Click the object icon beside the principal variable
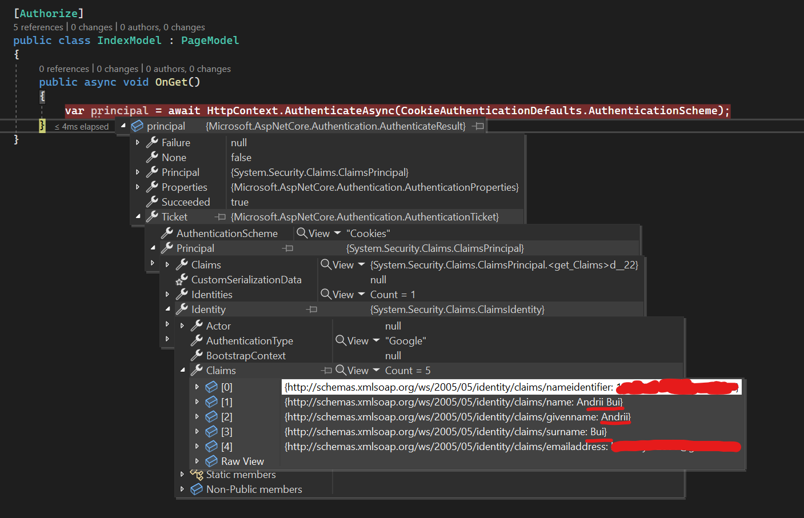804x518 pixels. pos(137,126)
